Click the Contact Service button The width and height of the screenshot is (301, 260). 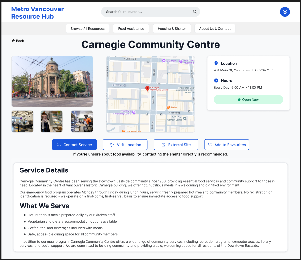coord(74,145)
